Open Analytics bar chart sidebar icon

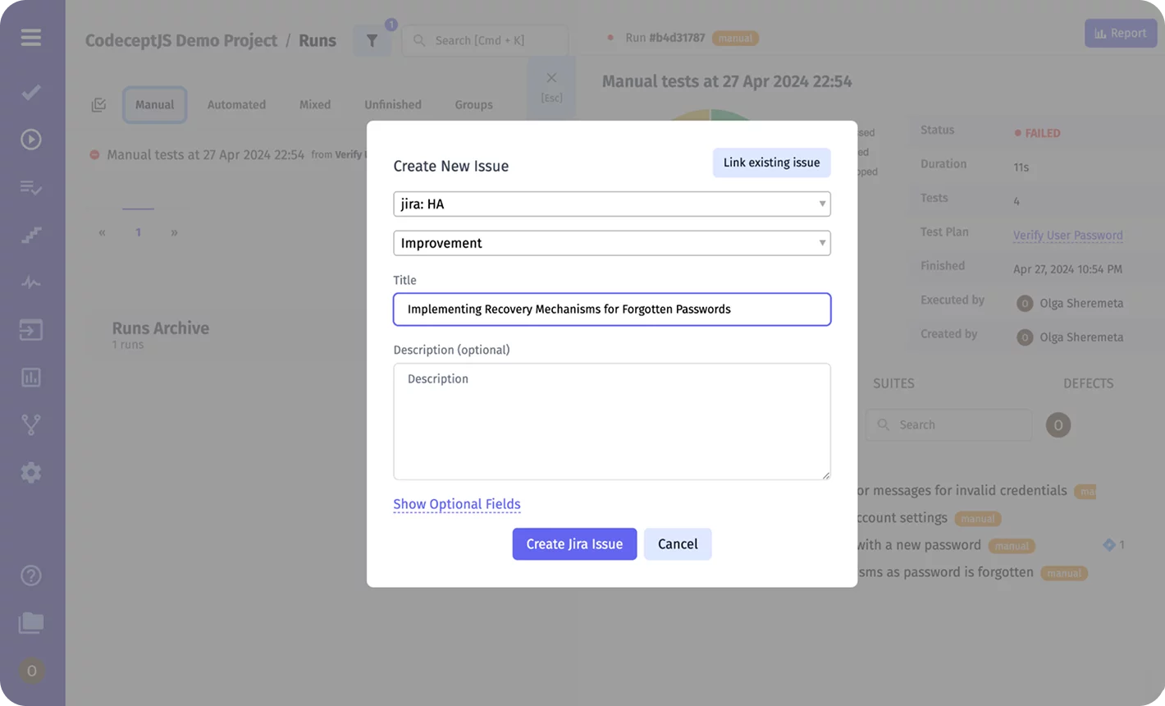click(x=31, y=378)
